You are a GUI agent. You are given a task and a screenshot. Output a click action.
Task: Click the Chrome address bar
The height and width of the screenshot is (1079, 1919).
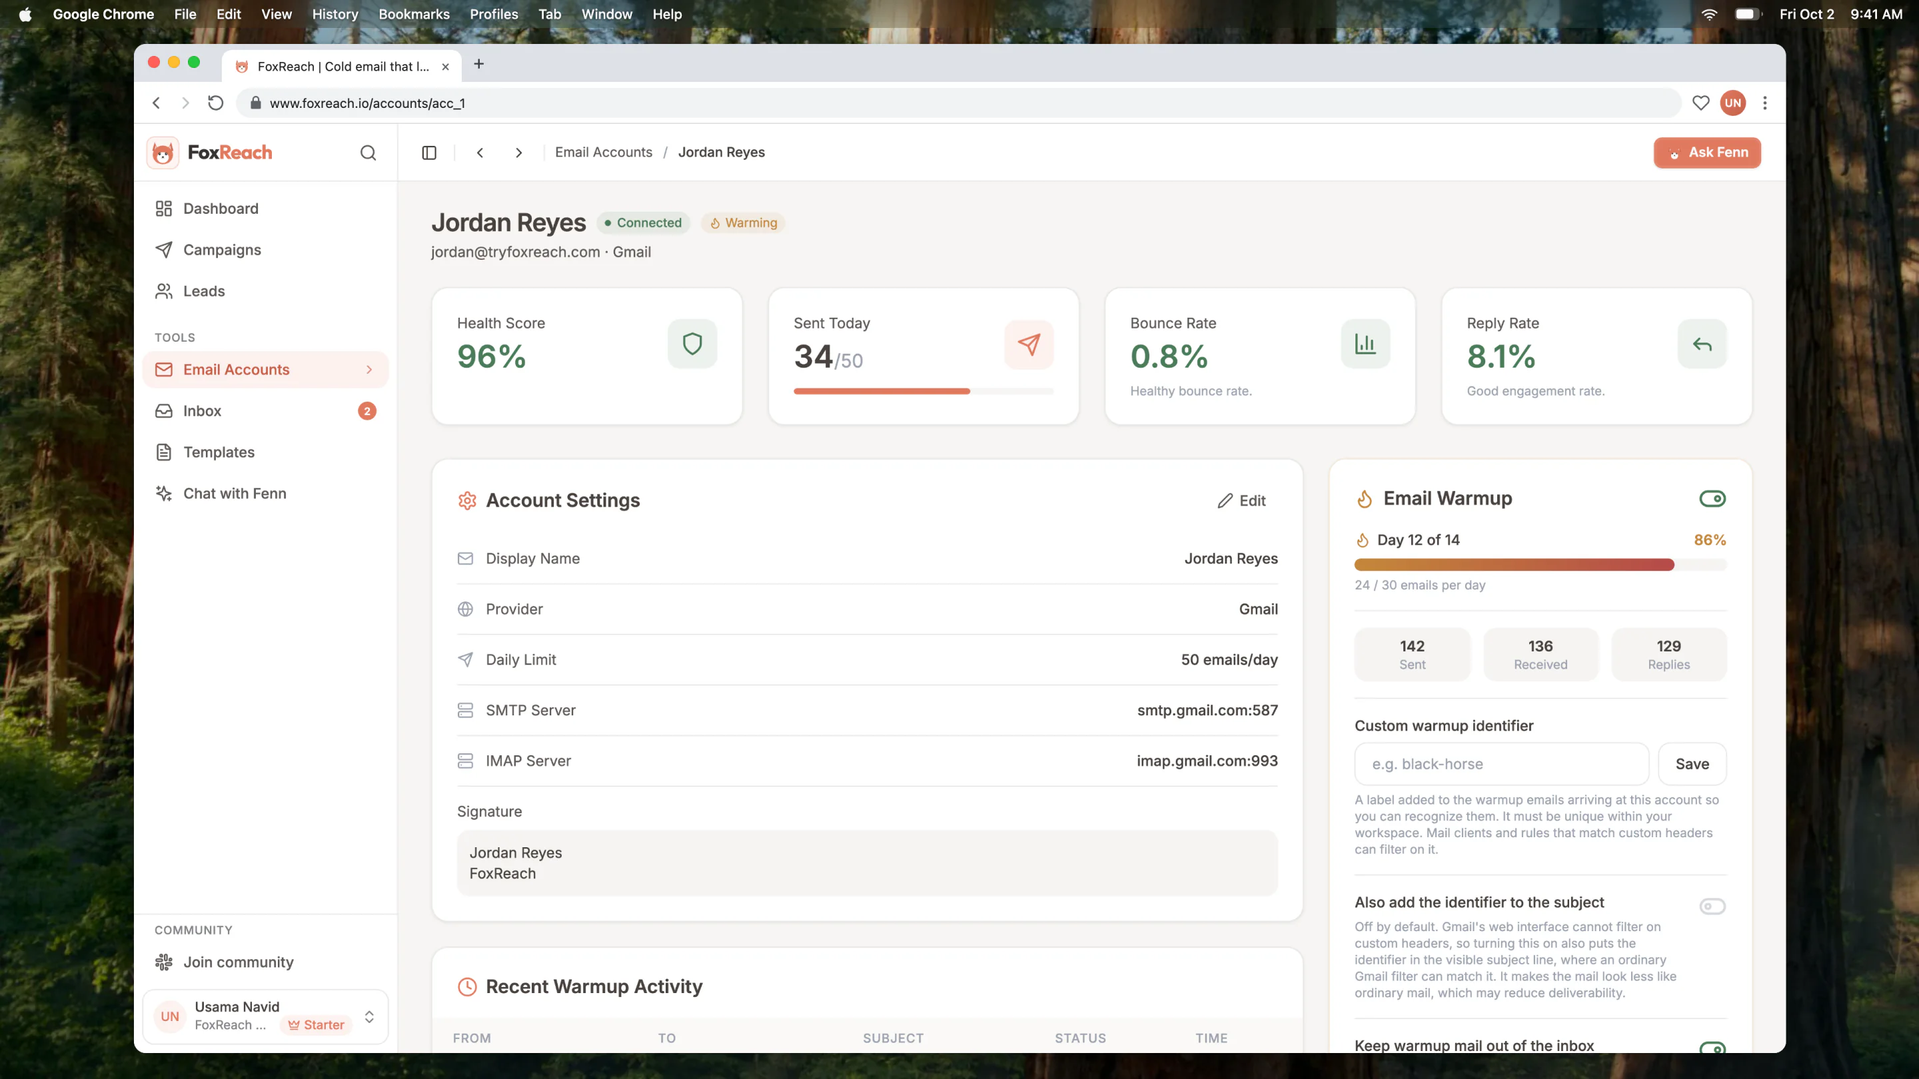tap(958, 103)
